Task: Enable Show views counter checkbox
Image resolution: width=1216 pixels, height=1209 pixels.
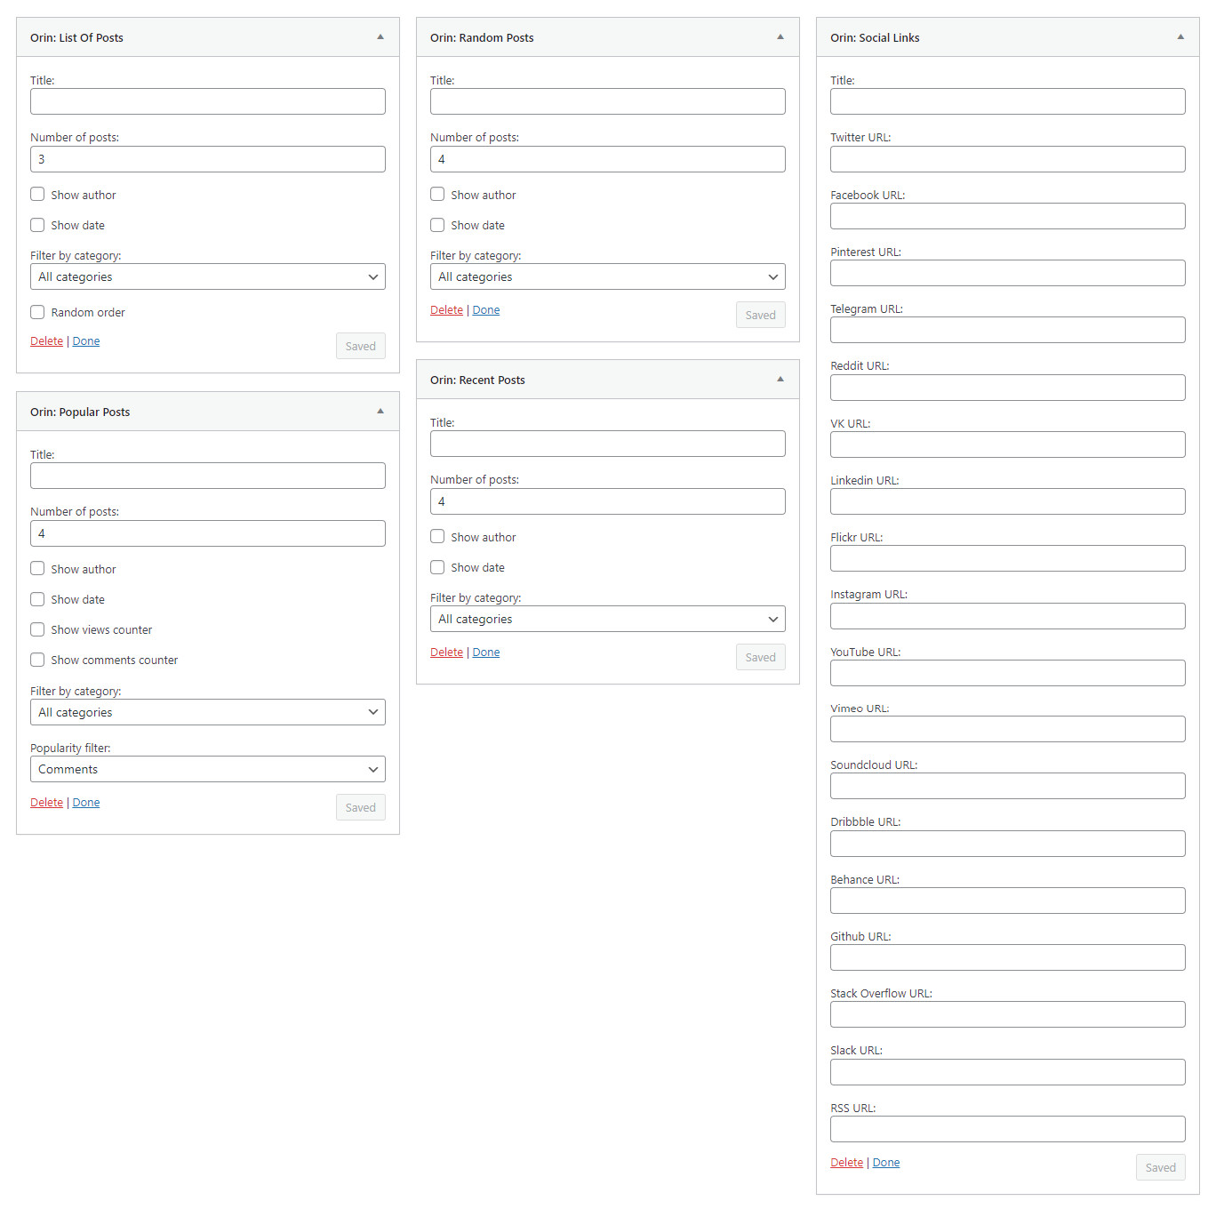Action: point(37,629)
